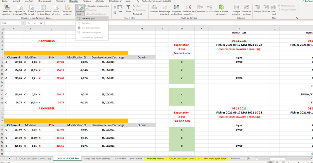This screenshot has width=313, height=163.
Task: Open the Boursorama sheet tab
Action: click(x=136, y=159)
